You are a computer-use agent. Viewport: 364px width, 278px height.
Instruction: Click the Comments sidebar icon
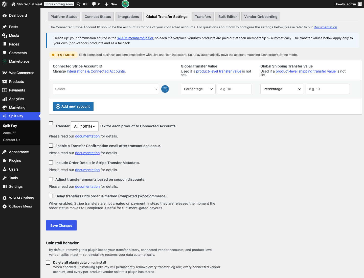point(5,53)
